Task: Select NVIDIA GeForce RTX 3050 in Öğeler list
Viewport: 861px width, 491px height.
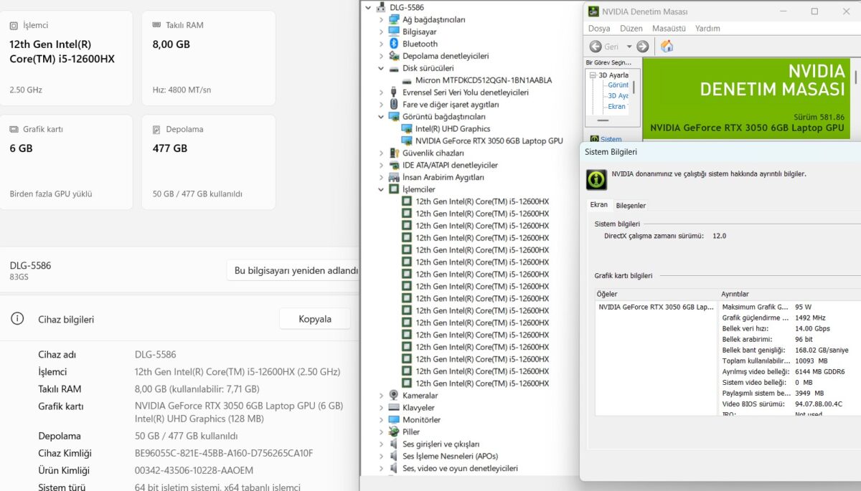Action: [656, 307]
